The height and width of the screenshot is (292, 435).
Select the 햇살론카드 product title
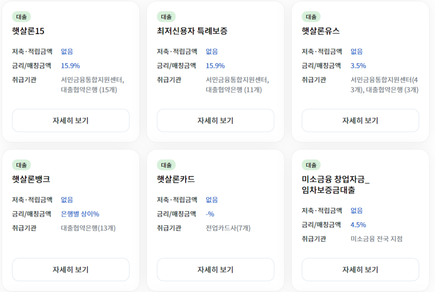[176, 178]
